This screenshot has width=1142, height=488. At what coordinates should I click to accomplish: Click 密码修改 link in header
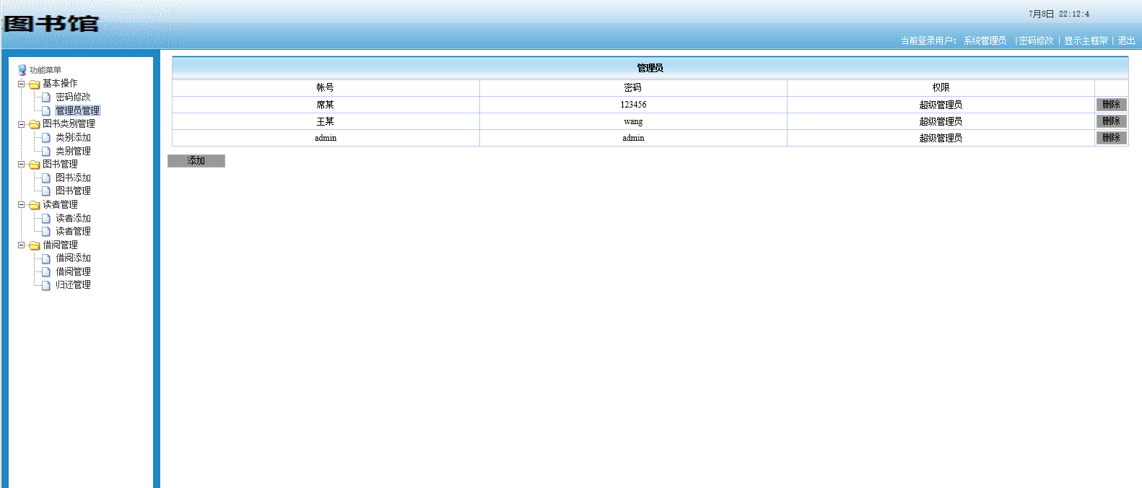[1036, 41]
